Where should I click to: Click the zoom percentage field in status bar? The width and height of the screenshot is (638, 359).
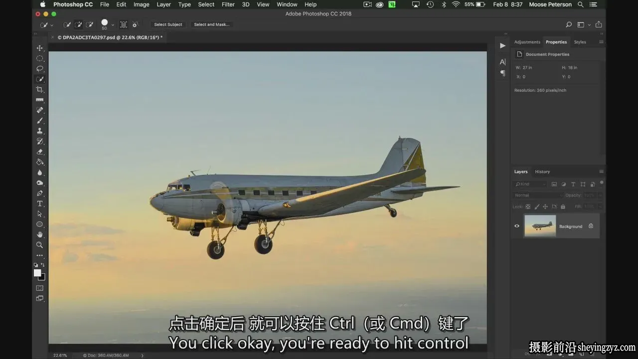60,355
